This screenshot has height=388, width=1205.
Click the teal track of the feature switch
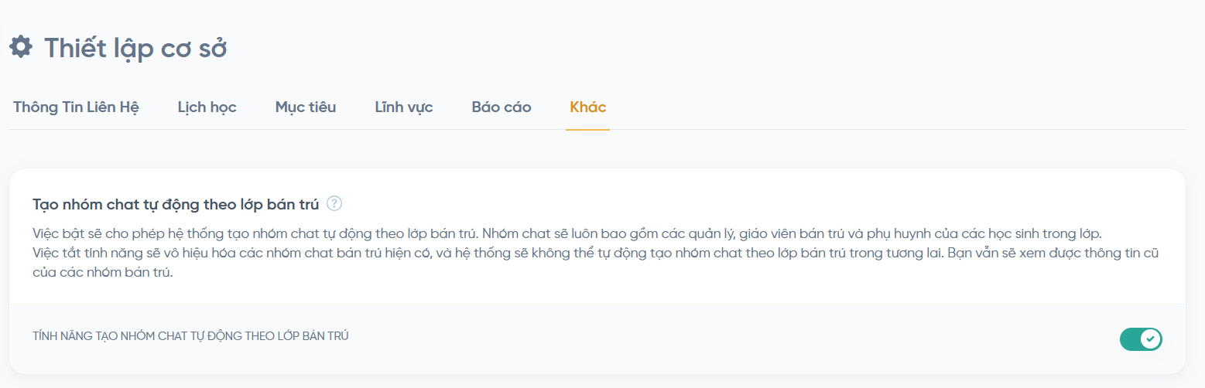pyautogui.click(x=1130, y=339)
